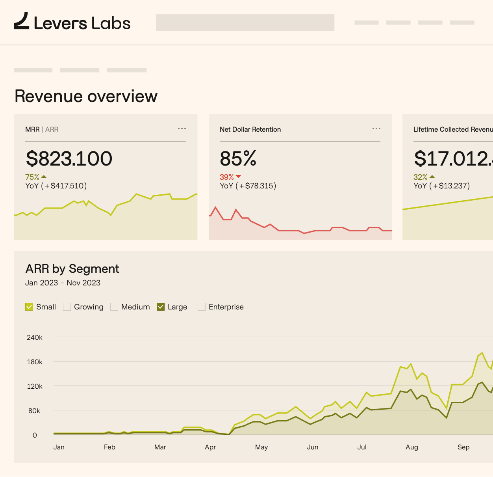Open the Net Dollar Retention ellipsis menu
Viewport: 493px width, 477px height.
click(376, 129)
